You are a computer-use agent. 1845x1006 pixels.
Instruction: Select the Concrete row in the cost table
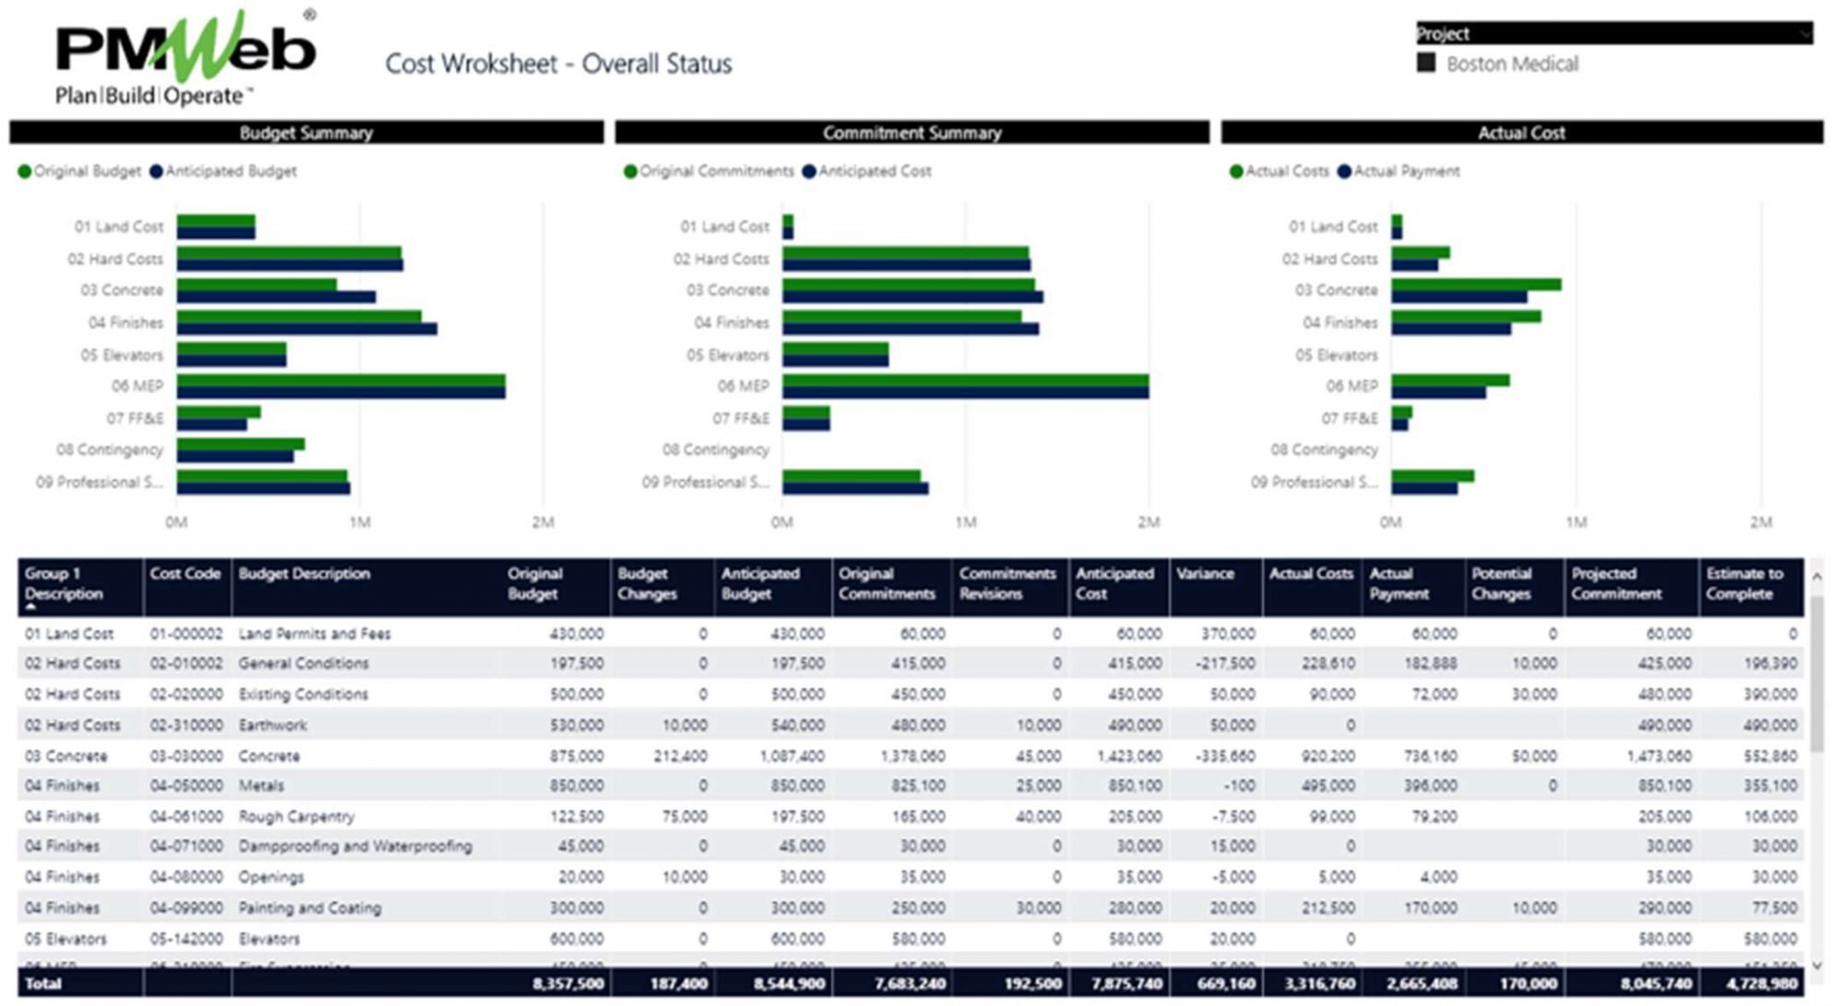pyautogui.click(x=268, y=756)
